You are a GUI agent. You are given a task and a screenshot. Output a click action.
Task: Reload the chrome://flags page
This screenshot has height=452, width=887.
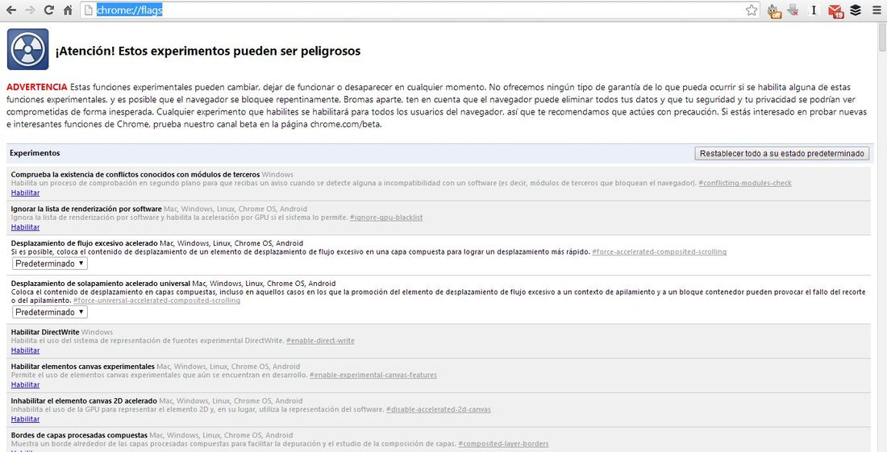49,10
